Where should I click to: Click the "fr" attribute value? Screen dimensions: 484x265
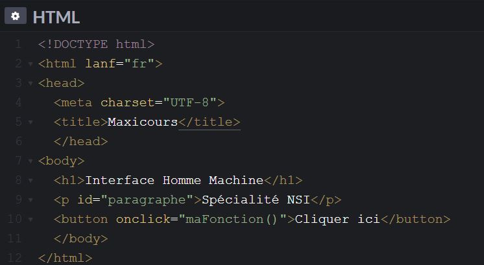[x=139, y=63]
